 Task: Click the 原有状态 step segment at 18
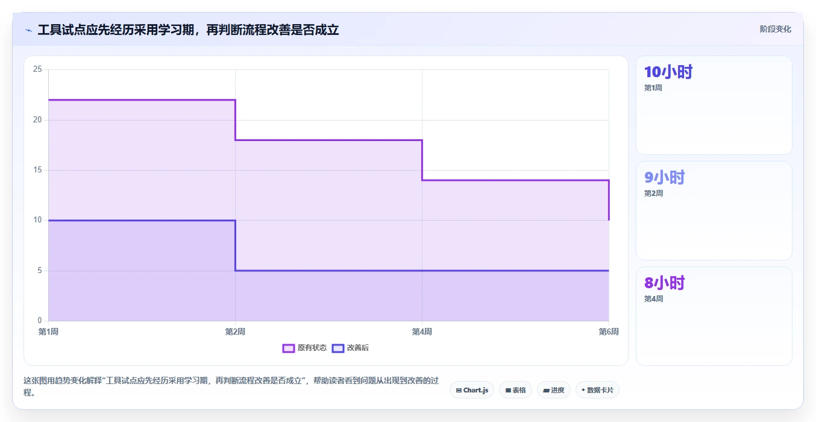coord(328,140)
